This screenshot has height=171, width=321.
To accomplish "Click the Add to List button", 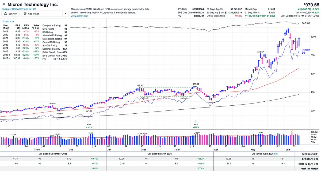I will click(32, 13).
